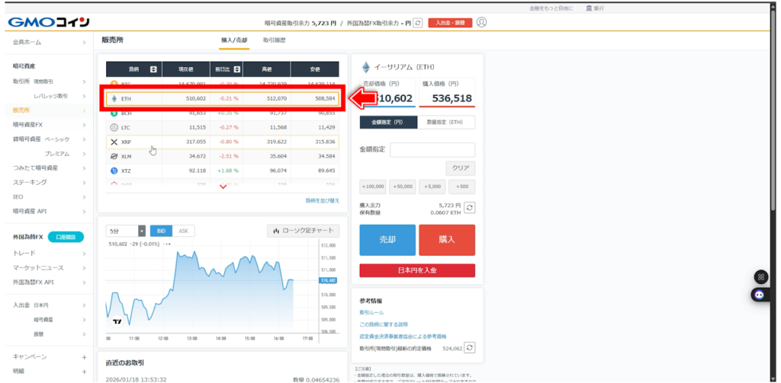Open the Discord floating widget icon

[x=759, y=295]
